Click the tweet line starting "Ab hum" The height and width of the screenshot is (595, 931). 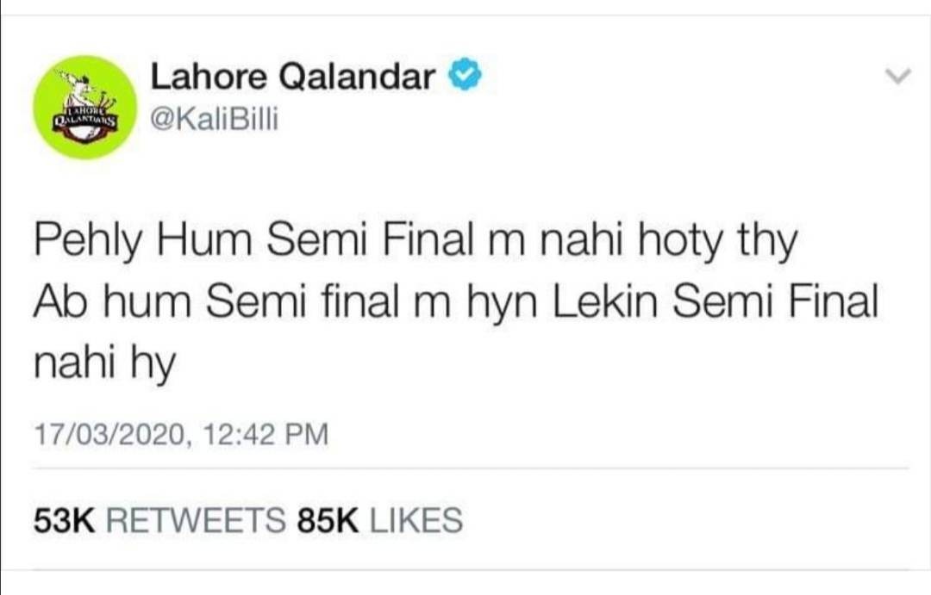[x=455, y=303]
